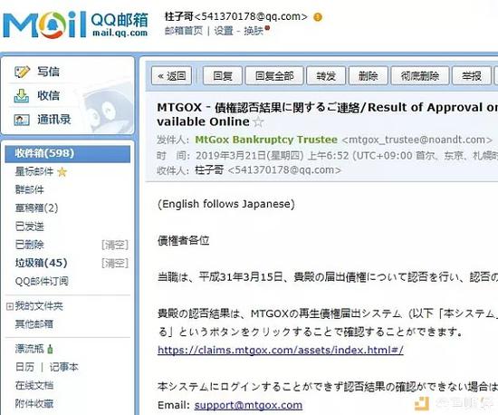This screenshot has height=415, width=498.
Task: Open 换肤 skin change link
Action: [254, 31]
